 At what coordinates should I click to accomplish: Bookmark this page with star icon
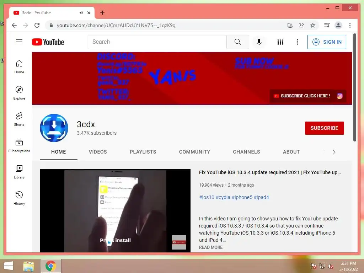313,25
